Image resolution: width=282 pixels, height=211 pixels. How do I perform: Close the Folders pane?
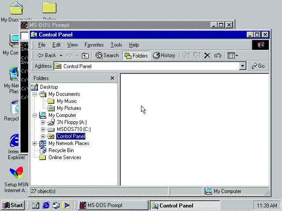pyautogui.click(x=112, y=78)
